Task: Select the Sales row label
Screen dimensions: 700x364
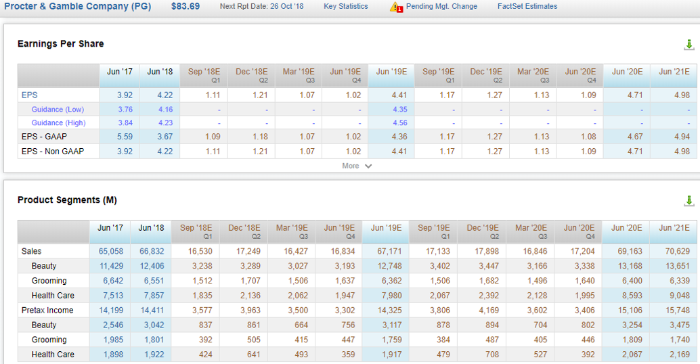Action: pos(31,251)
